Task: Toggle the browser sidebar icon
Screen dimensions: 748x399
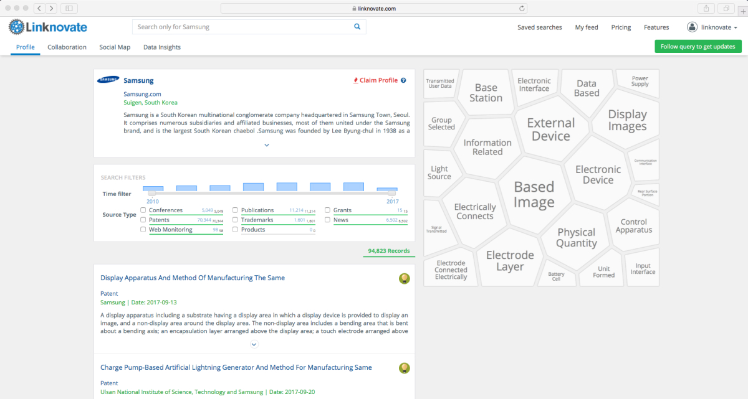Action: (69, 9)
